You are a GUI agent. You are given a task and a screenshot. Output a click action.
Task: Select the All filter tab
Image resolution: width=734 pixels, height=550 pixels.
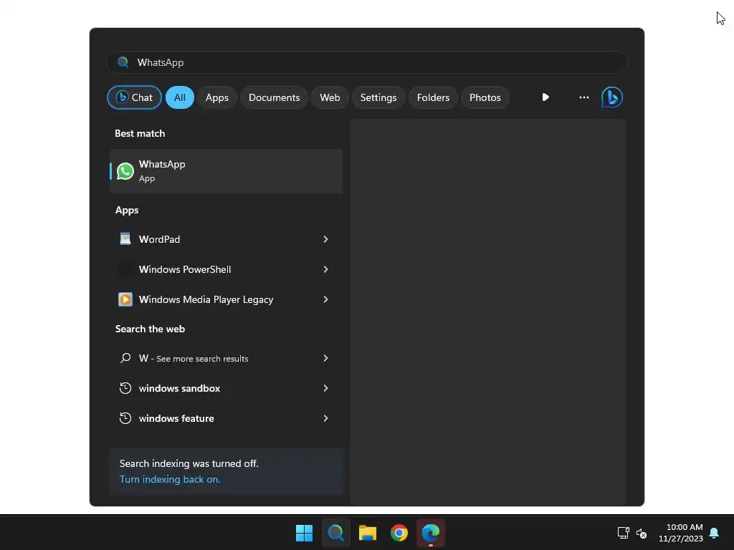tap(180, 97)
